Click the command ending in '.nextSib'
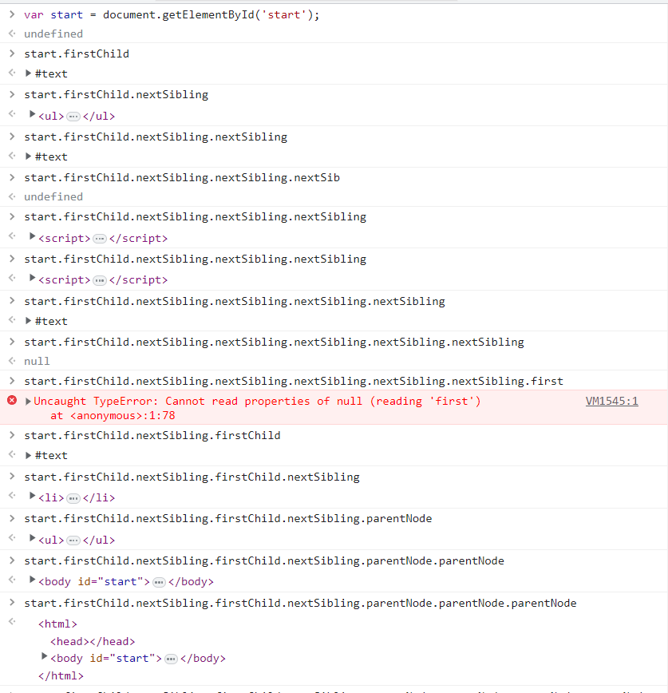This screenshot has width=668, height=693. 182,178
